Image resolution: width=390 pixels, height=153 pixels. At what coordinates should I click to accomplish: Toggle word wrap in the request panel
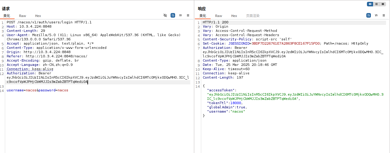pos(173,15)
